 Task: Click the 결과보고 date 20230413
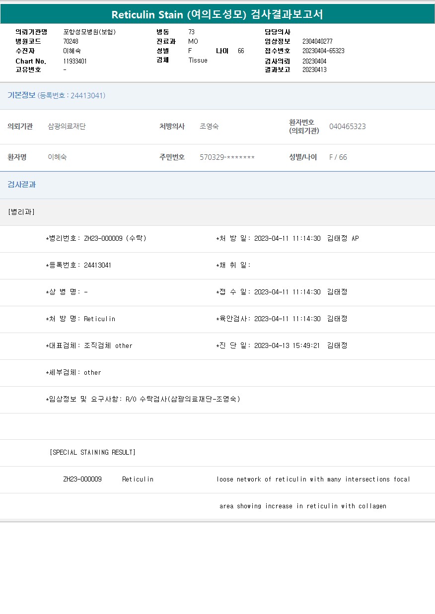coord(314,70)
